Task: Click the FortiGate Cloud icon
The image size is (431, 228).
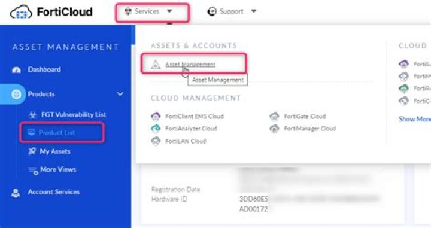Action: tap(274, 117)
